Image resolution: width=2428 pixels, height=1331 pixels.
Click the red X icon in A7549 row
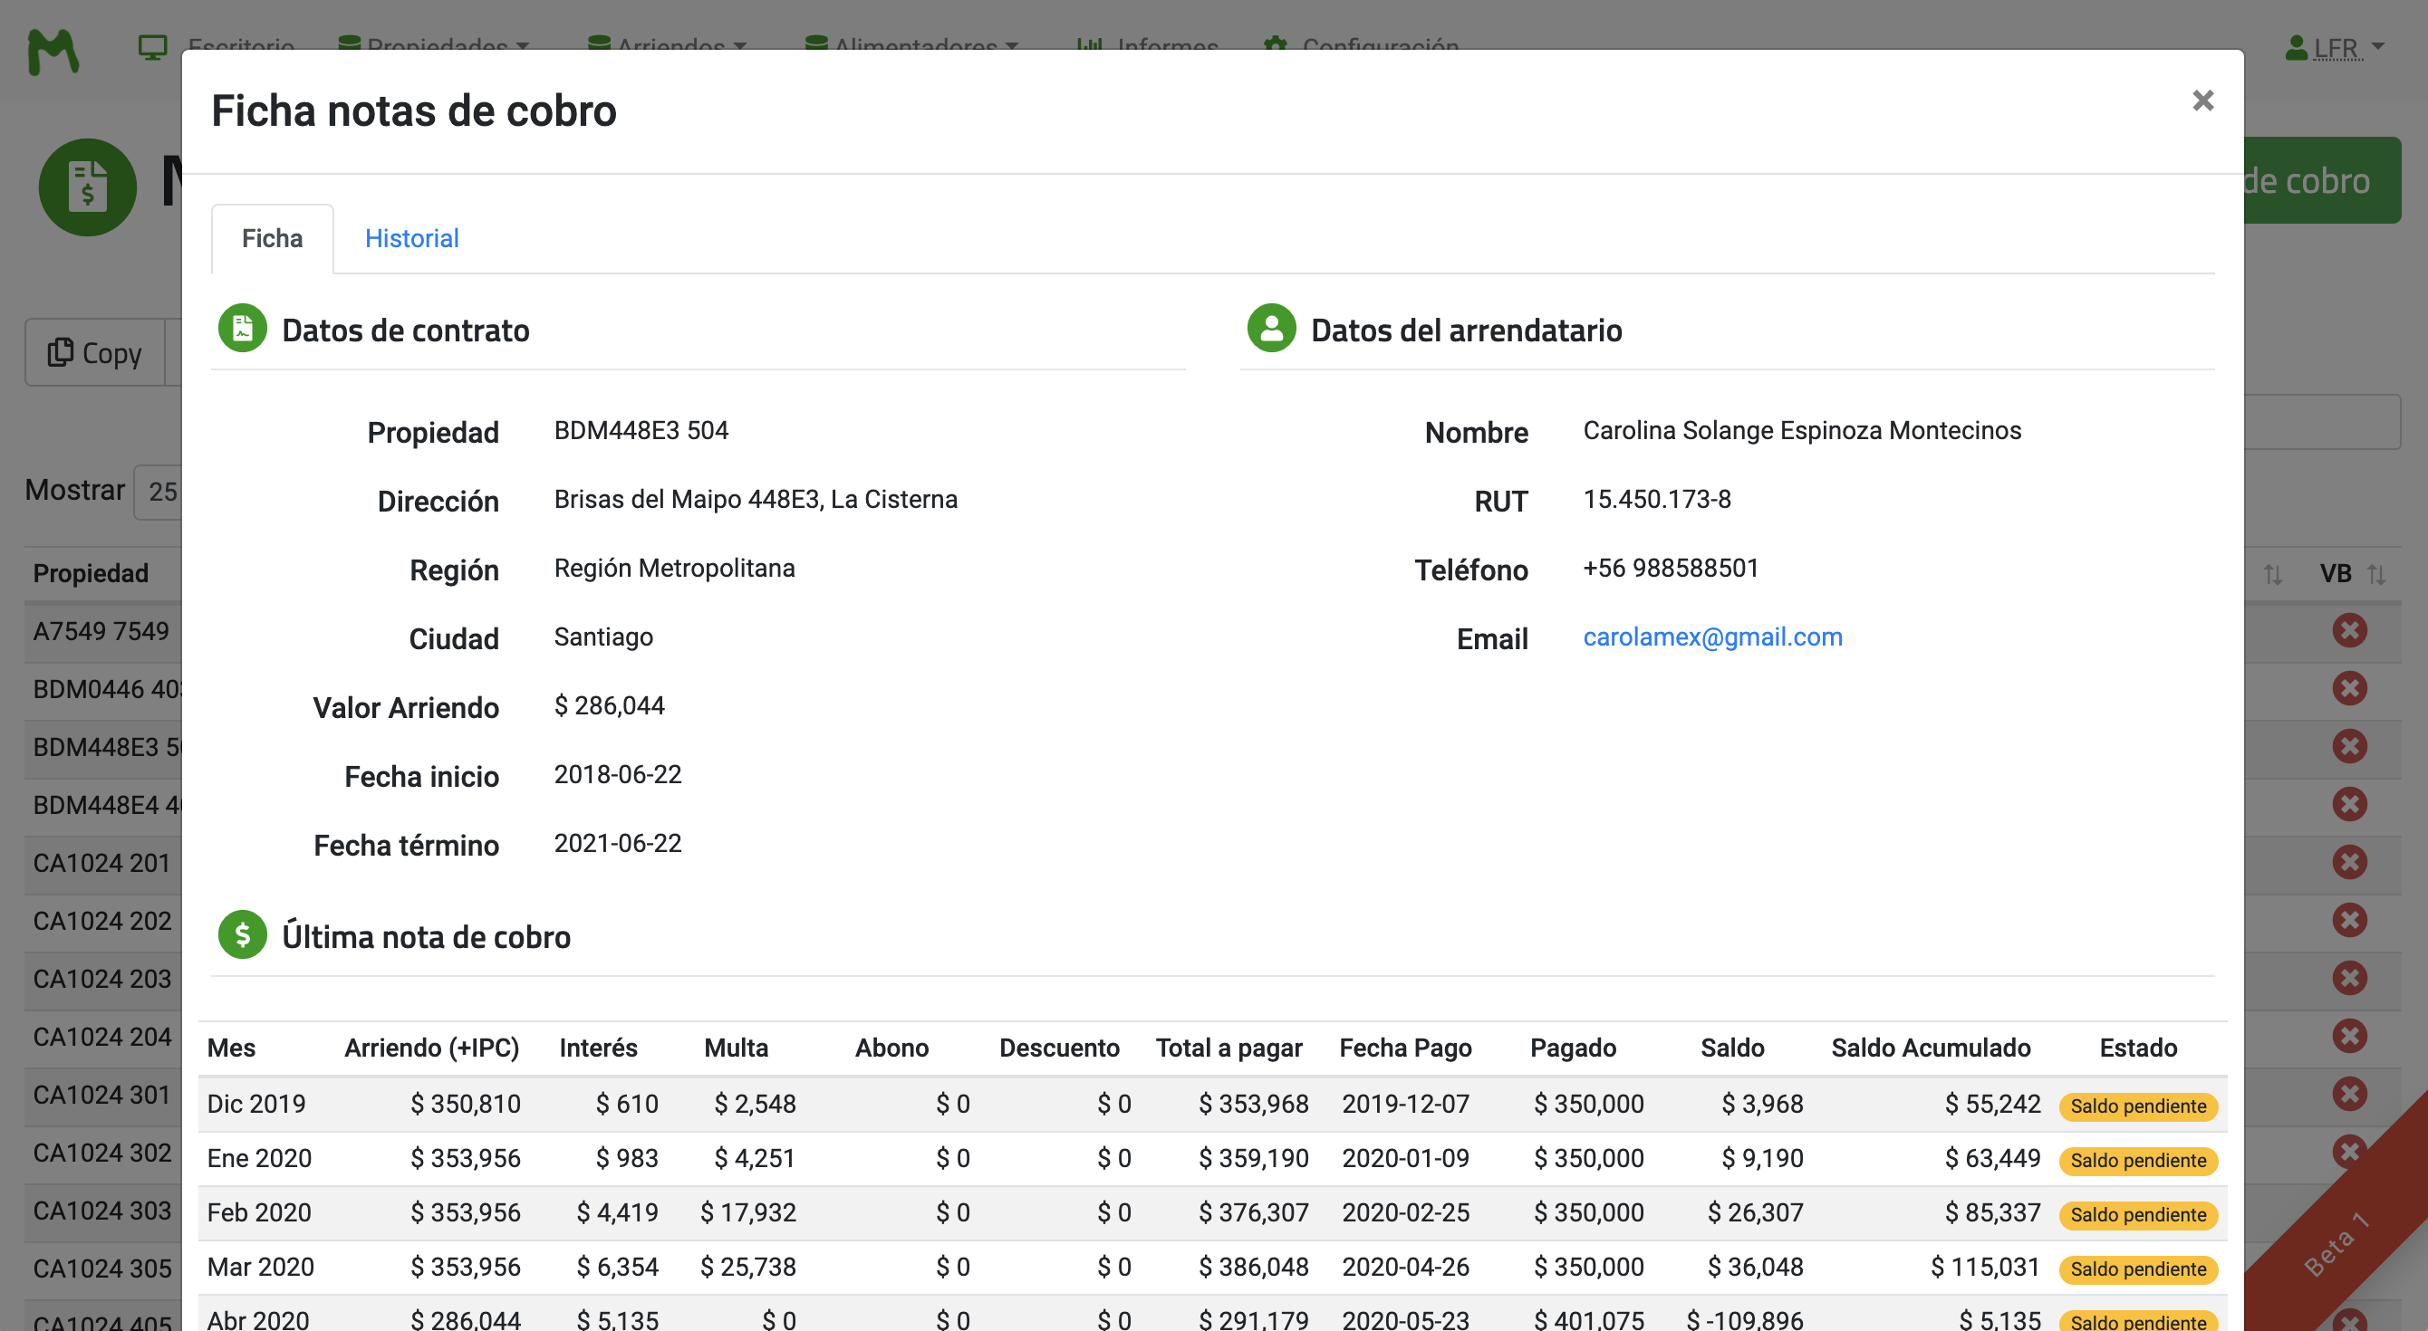[2350, 630]
